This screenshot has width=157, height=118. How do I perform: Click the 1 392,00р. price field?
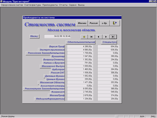pyautogui.click(x=80, y=60)
